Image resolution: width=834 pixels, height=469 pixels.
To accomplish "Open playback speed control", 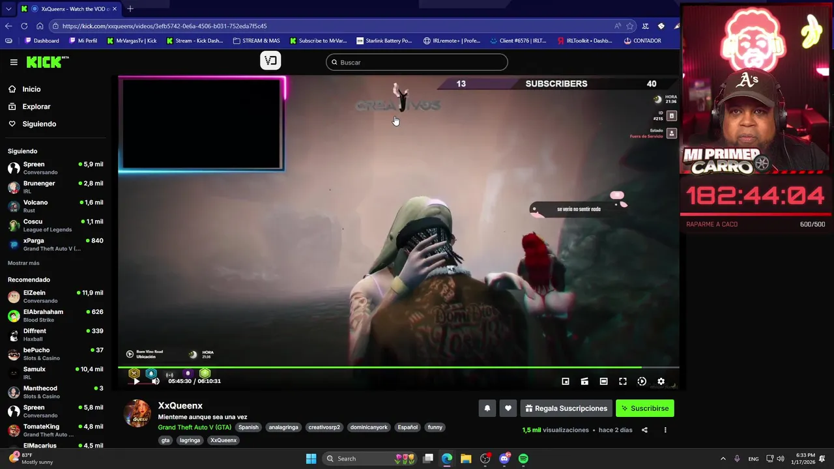I will [642, 381].
